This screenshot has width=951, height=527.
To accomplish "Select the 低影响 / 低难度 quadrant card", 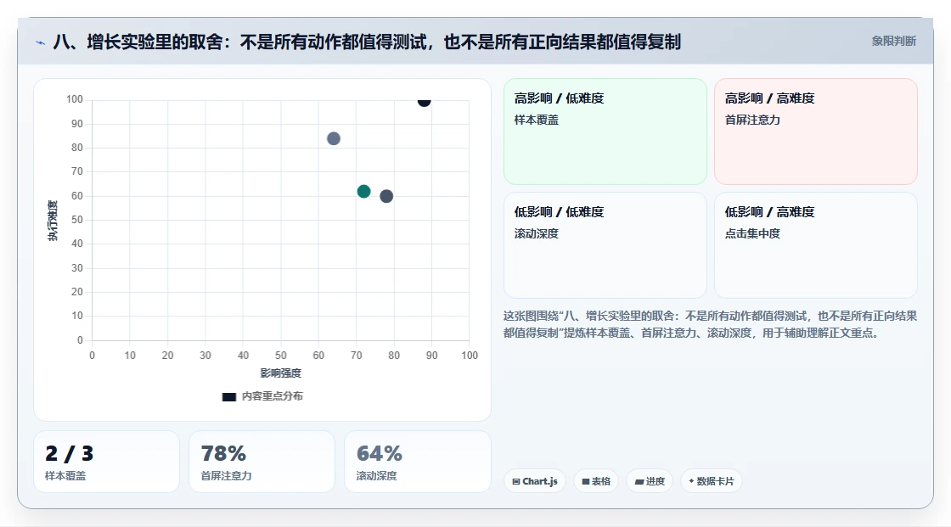I will [x=605, y=245].
